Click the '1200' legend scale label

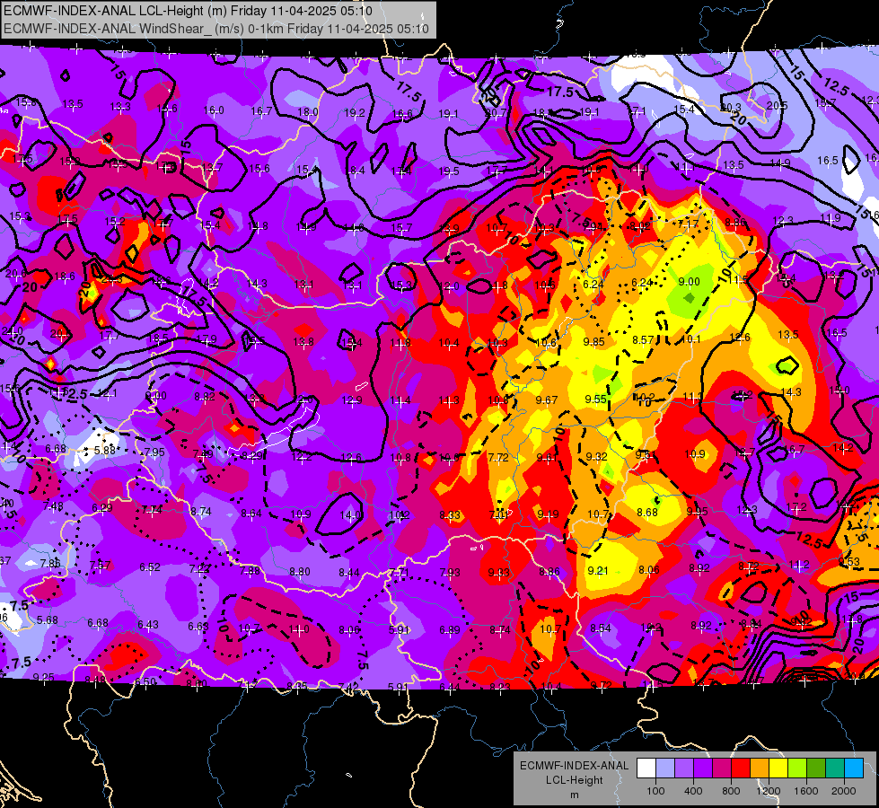click(x=768, y=791)
